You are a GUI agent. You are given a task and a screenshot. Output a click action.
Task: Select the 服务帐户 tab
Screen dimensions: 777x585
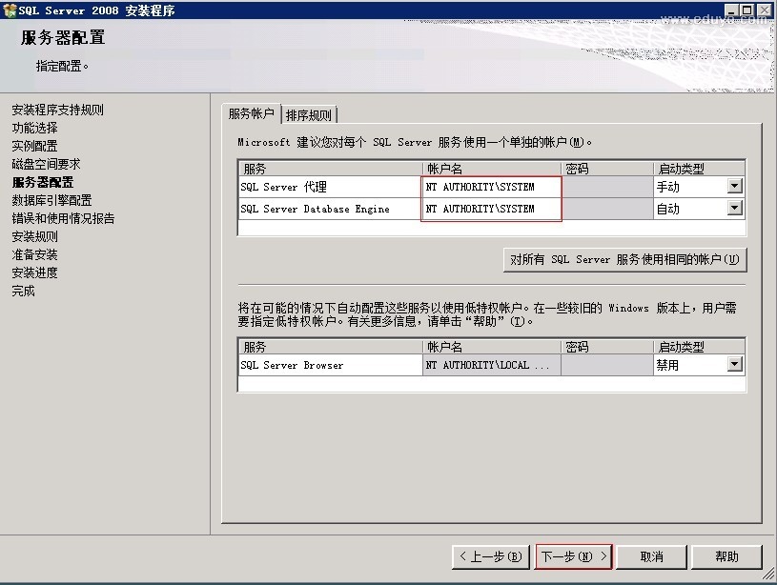[251, 114]
